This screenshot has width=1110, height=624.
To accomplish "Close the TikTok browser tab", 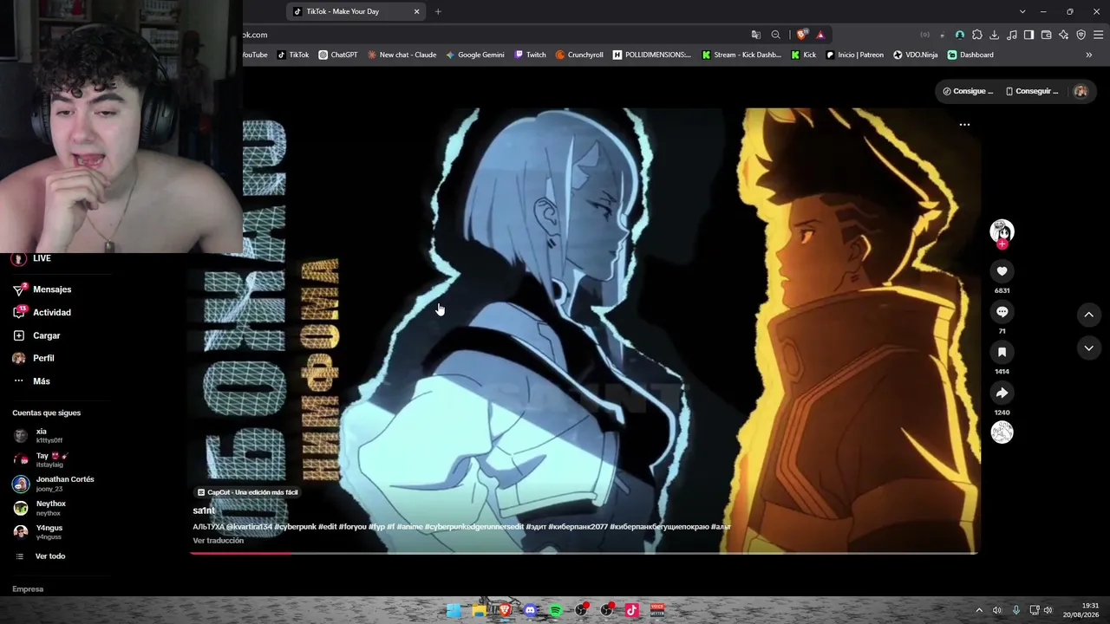I will (x=416, y=11).
